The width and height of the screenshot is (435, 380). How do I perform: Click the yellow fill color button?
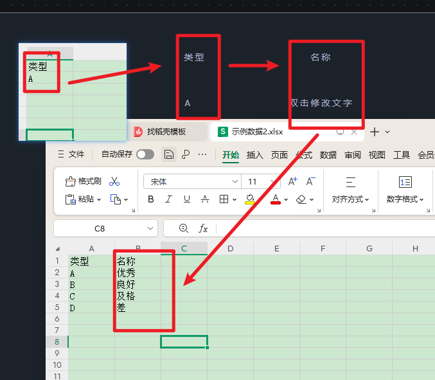pyautogui.click(x=250, y=199)
